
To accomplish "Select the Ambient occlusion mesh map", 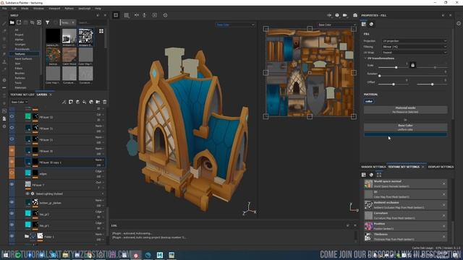I will click(x=405, y=204).
